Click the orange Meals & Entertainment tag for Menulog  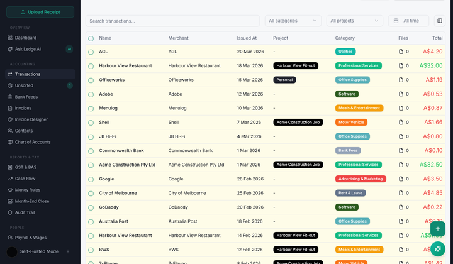[x=359, y=108]
